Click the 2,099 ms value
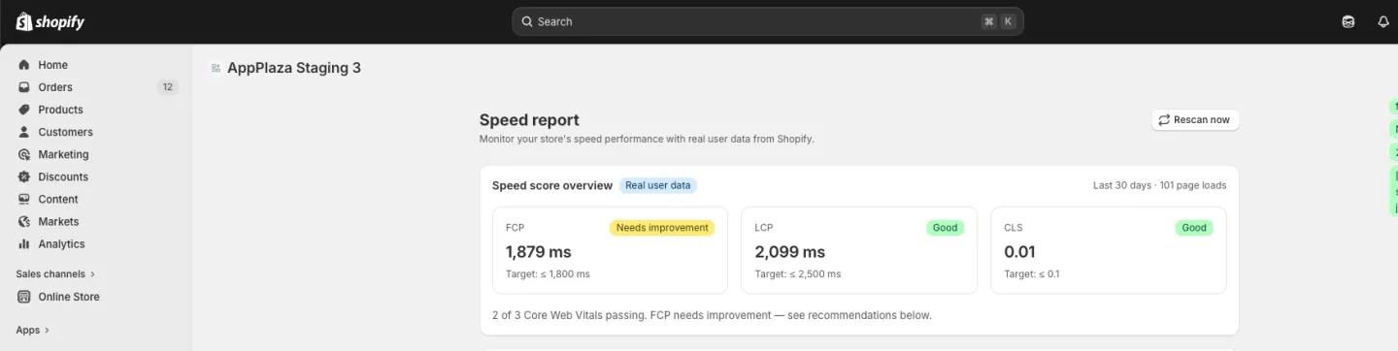 coord(790,252)
